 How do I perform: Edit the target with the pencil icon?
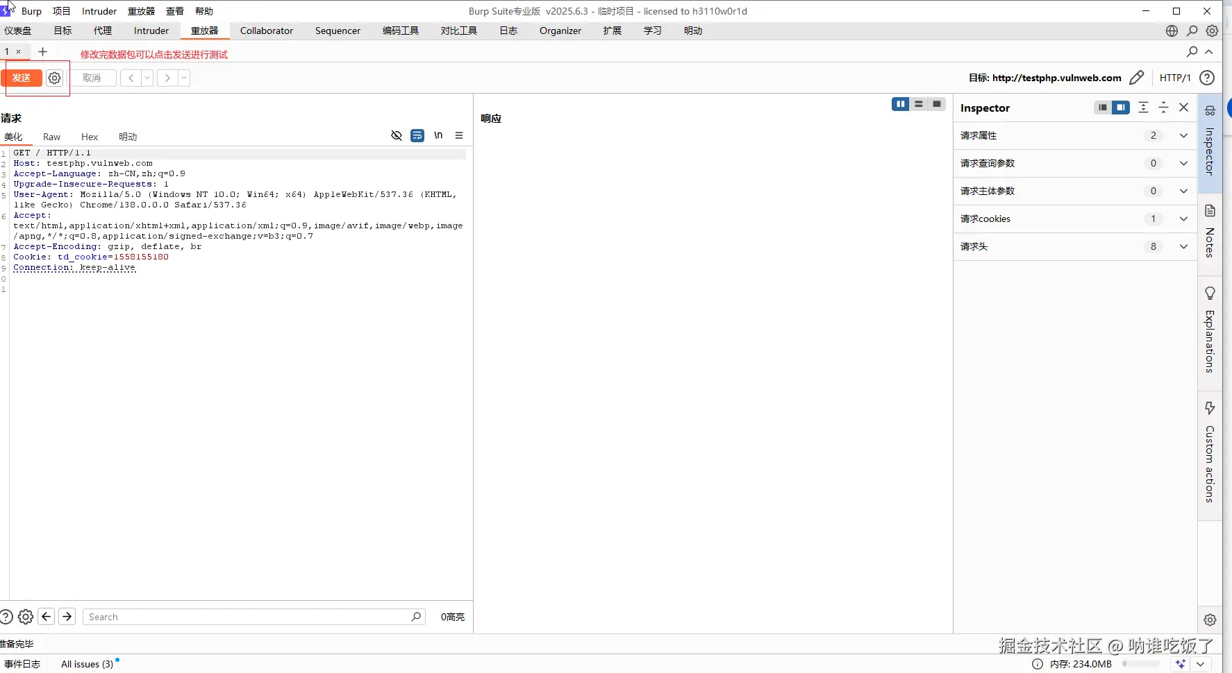pos(1136,78)
